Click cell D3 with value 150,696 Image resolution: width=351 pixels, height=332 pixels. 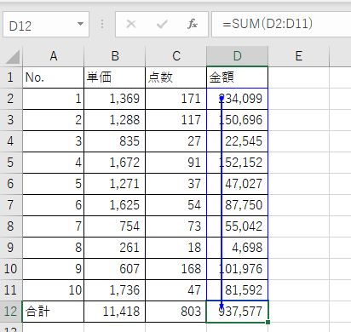click(x=238, y=120)
